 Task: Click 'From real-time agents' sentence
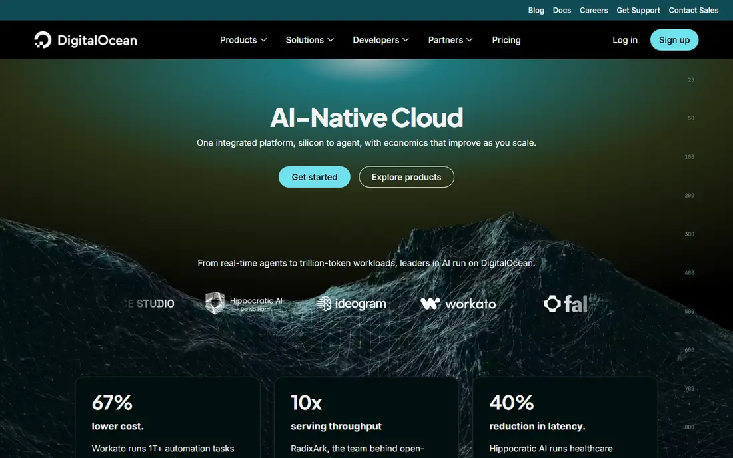pyautogui.click(x=366, y=264)
